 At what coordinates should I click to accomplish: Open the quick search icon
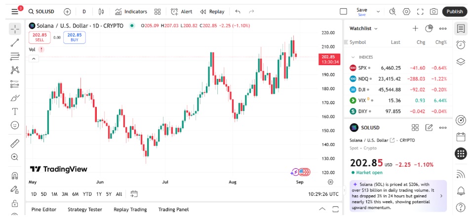tap(393, 12)
